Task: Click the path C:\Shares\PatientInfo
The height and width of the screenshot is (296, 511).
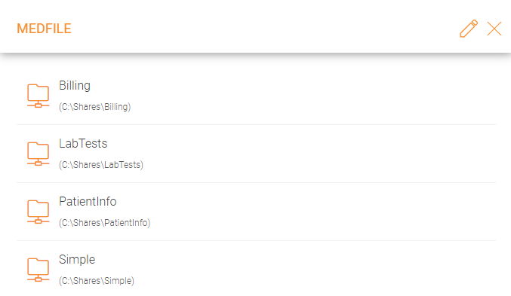Action: [x=105, y=222]
